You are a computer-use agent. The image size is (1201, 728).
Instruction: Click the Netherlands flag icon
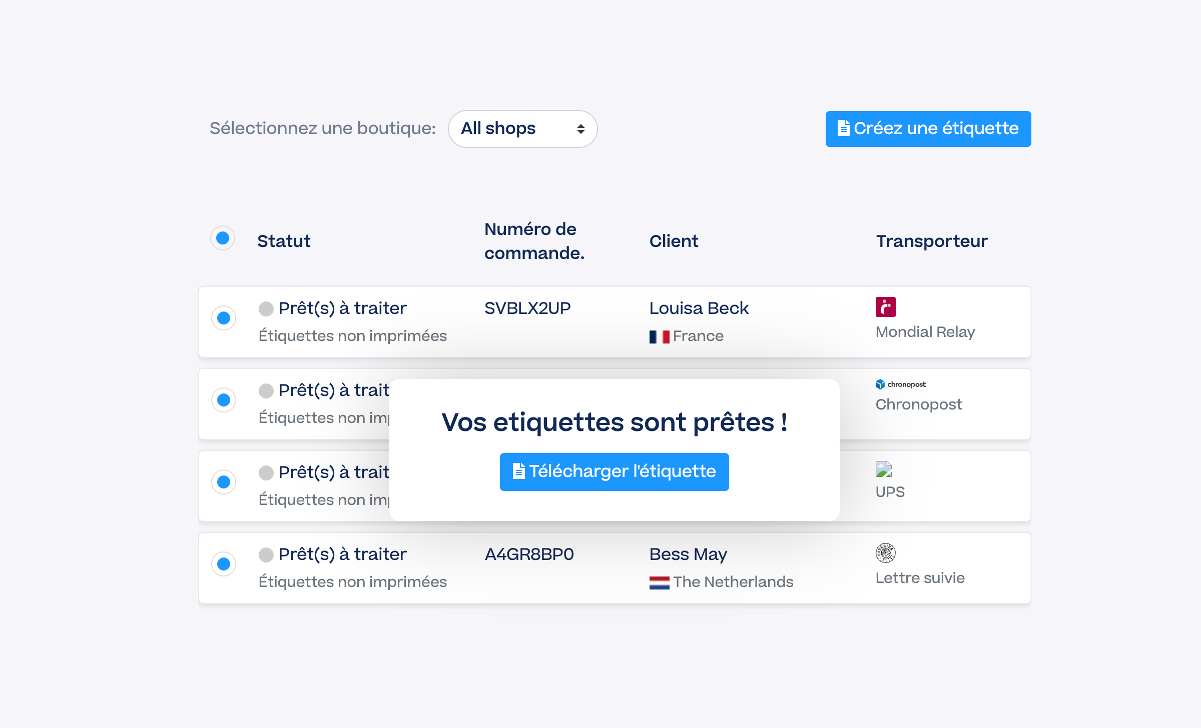point(659,582)
